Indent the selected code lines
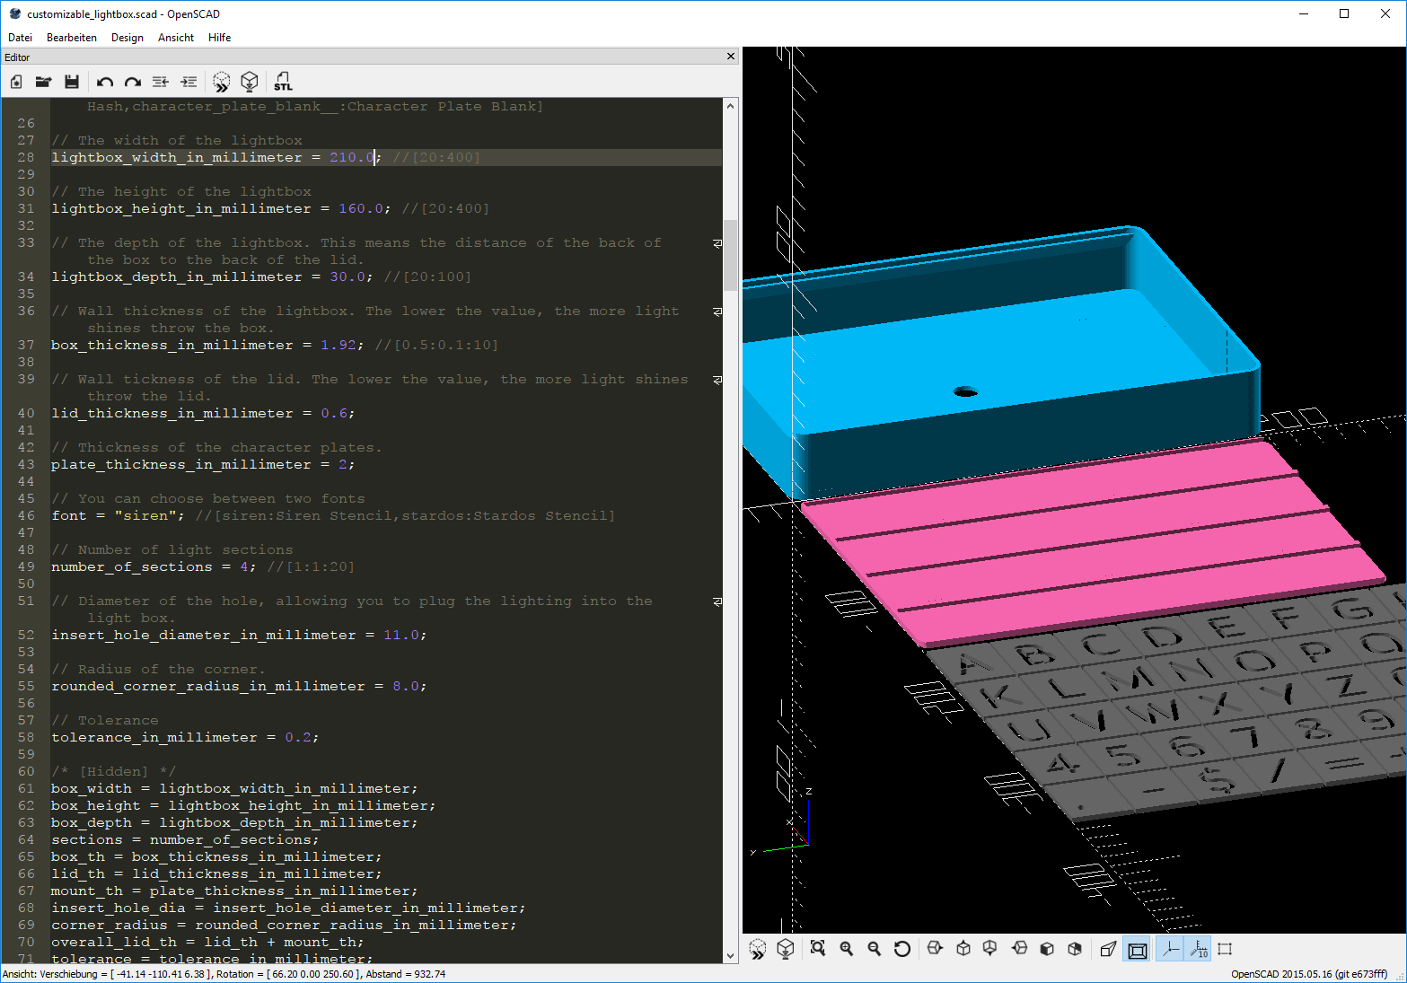 coord(189,82)
